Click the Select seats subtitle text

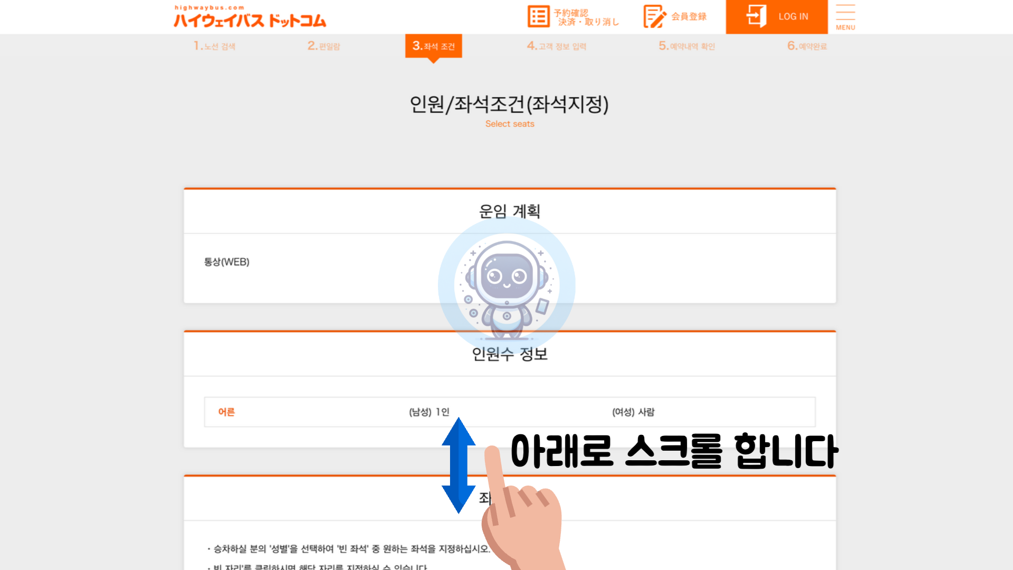click(x=510, y=123)
